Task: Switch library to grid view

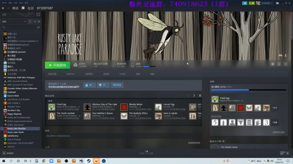Action: point(38,15)
